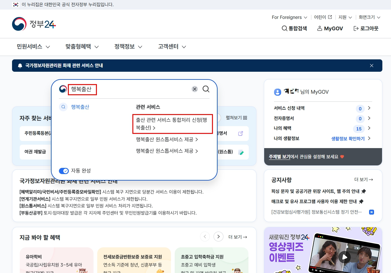Click 원스톱 green pencil icon
The height and width of the screenshot is (273, 391).
[241, 152]
